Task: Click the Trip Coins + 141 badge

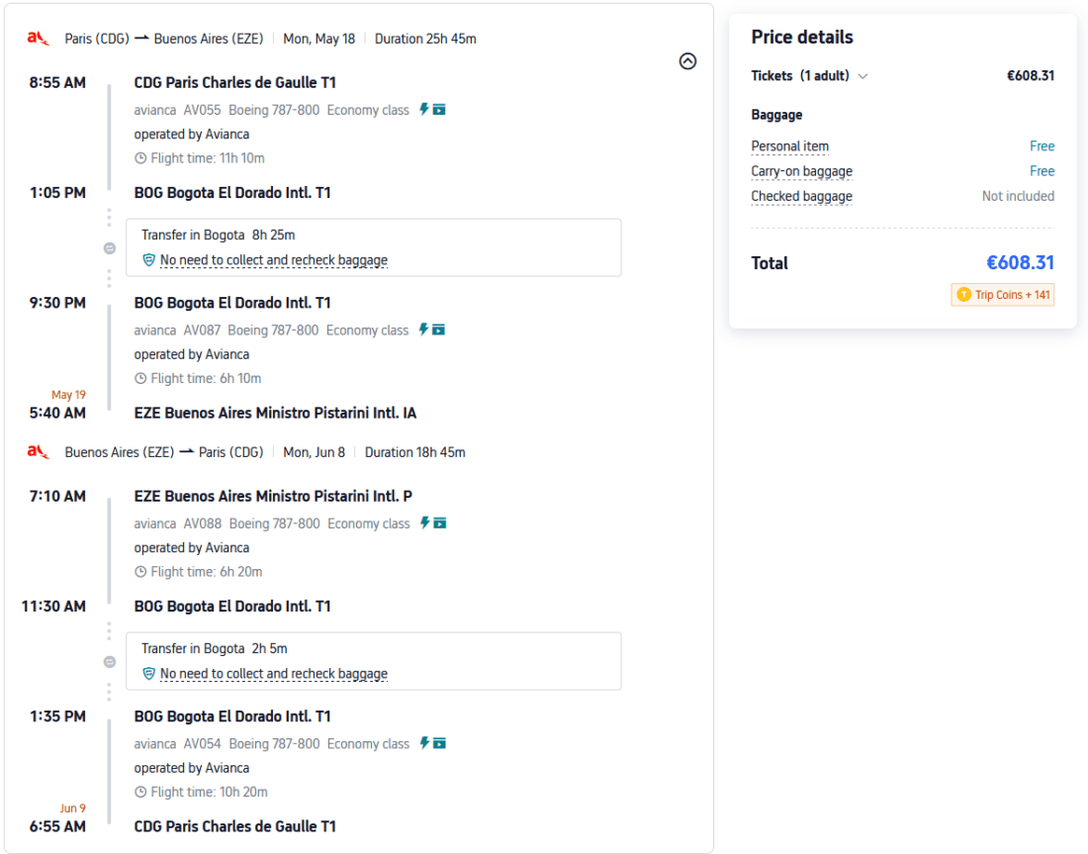Action: [x=1003, y=295]
